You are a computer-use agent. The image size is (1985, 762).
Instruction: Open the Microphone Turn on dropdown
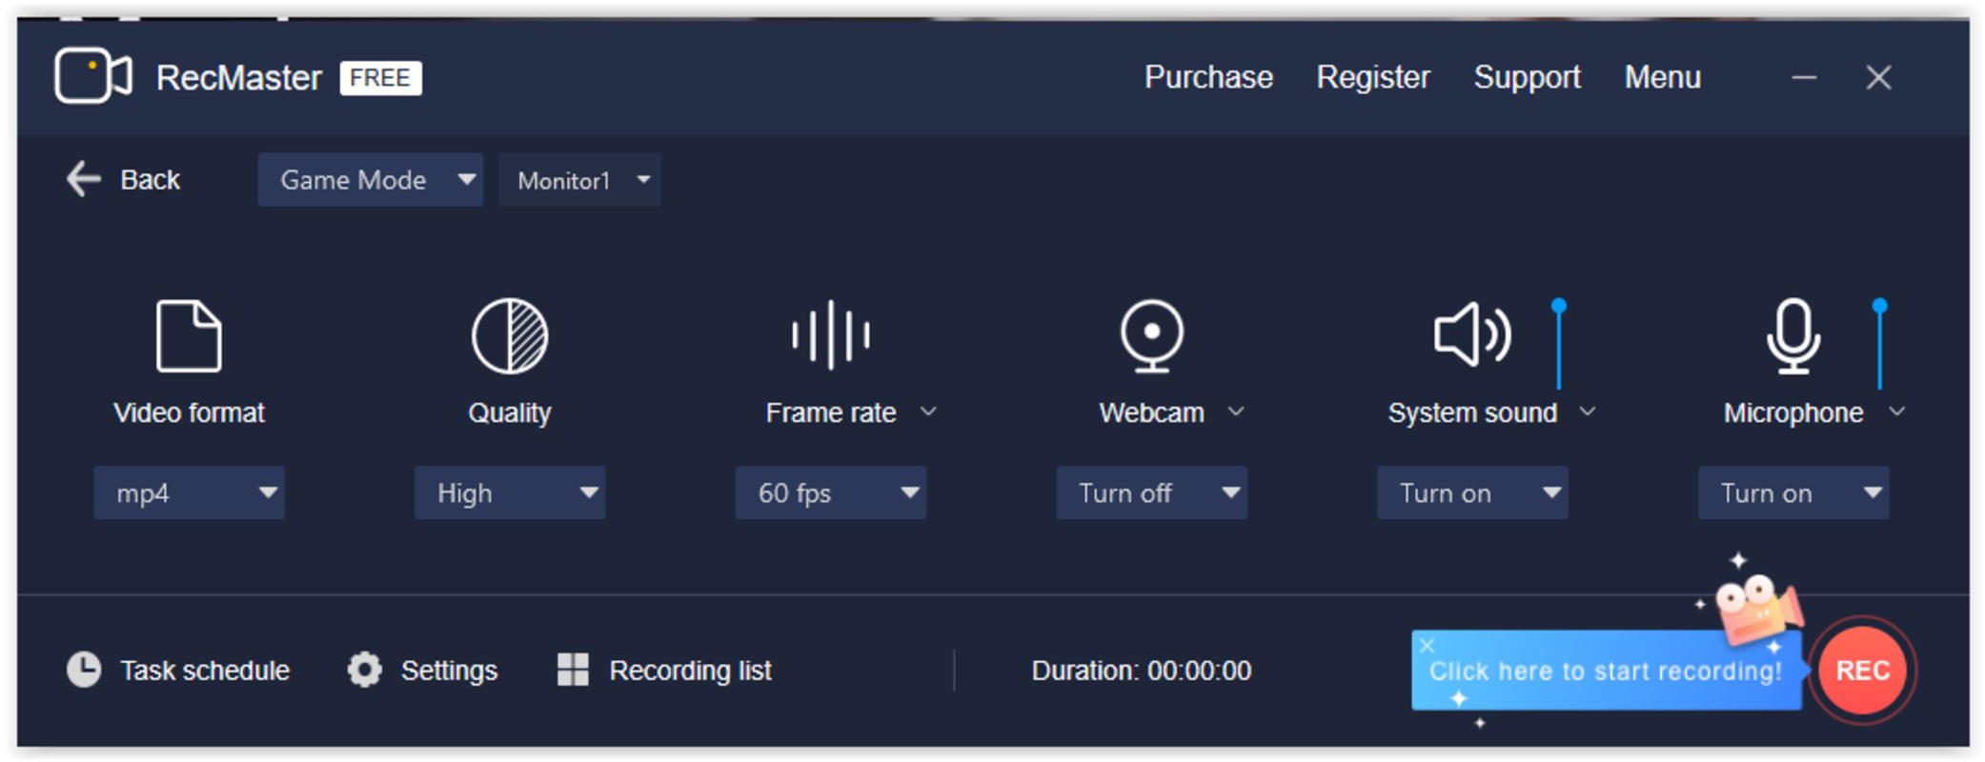1793,492
